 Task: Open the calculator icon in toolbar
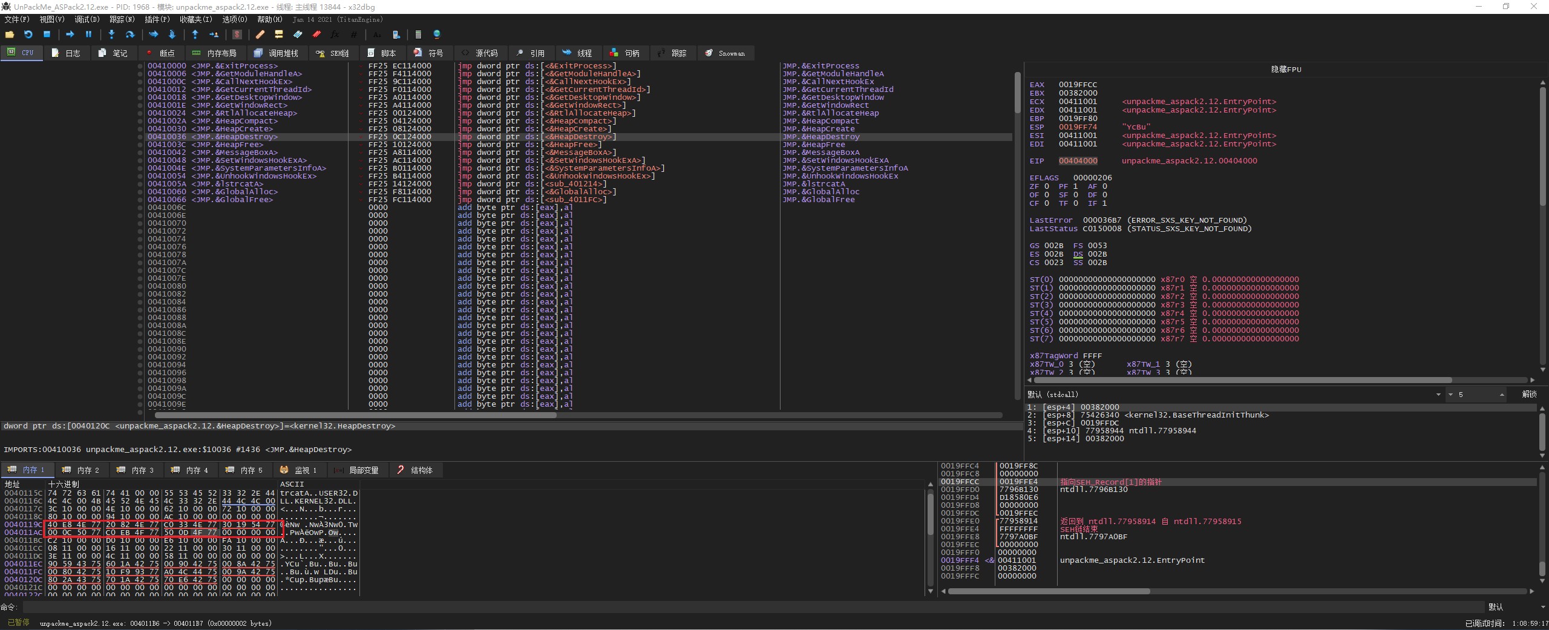pyautogui.click(x=418, y=34)
